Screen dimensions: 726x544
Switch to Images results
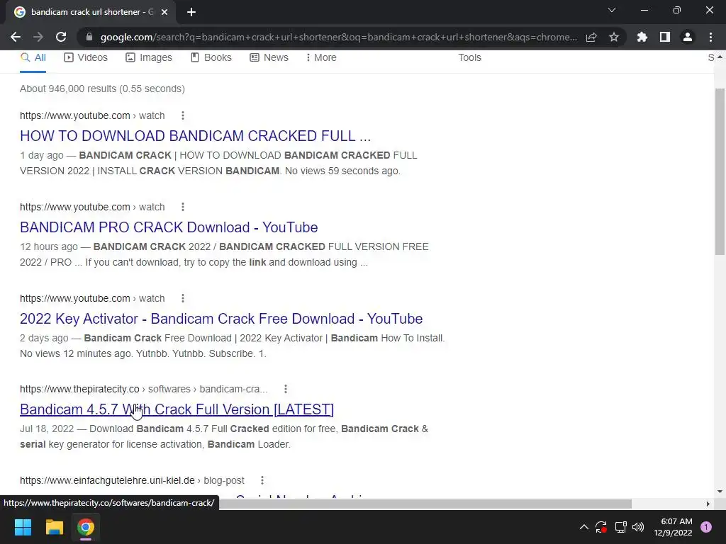[x=149, y=57]
